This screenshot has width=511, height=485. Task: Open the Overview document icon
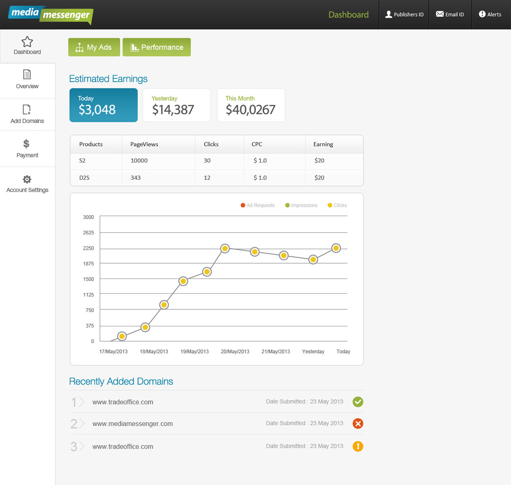(x=27, y=74)
